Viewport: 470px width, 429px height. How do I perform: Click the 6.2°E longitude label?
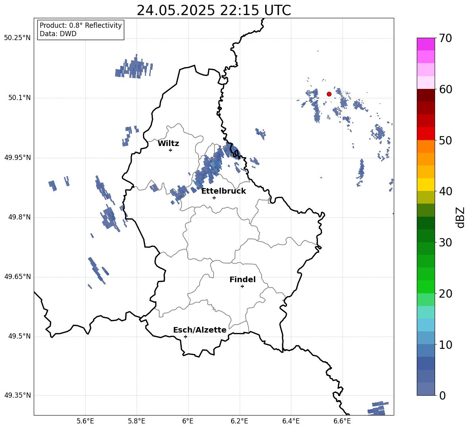click(239, 421)
